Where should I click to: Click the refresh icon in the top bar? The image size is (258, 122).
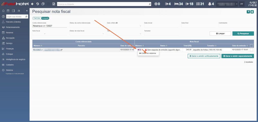click(x=38, y=4)
